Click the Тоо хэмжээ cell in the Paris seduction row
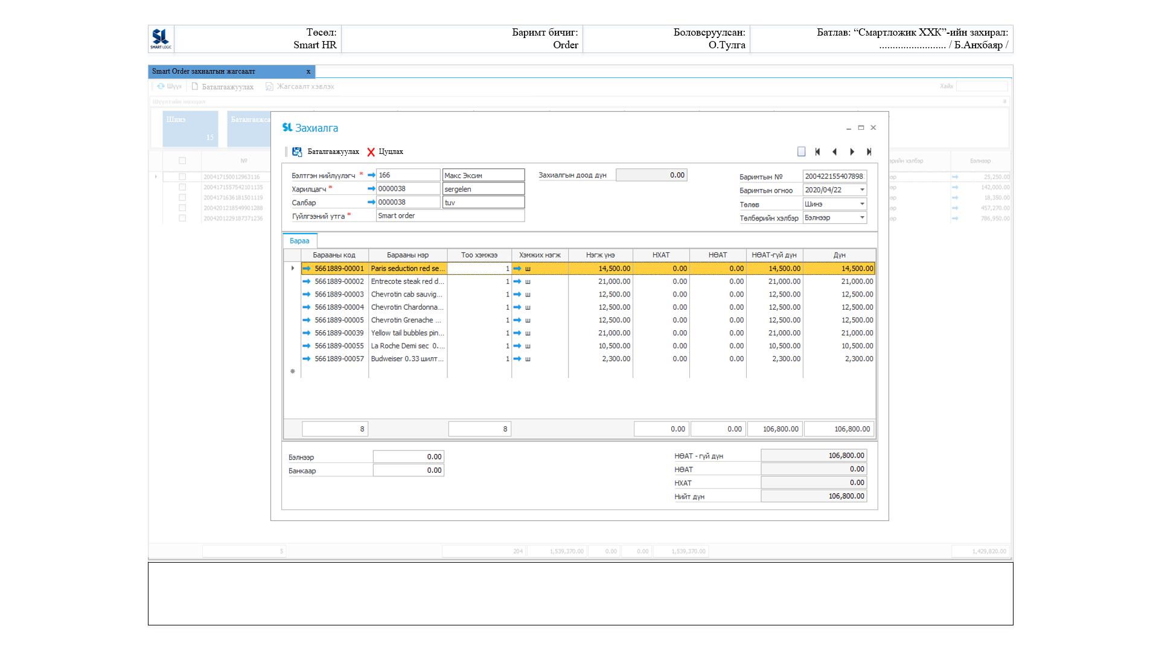Image resolution: width=1159 pixels, height=652 pixels. (x=479, y=269)
